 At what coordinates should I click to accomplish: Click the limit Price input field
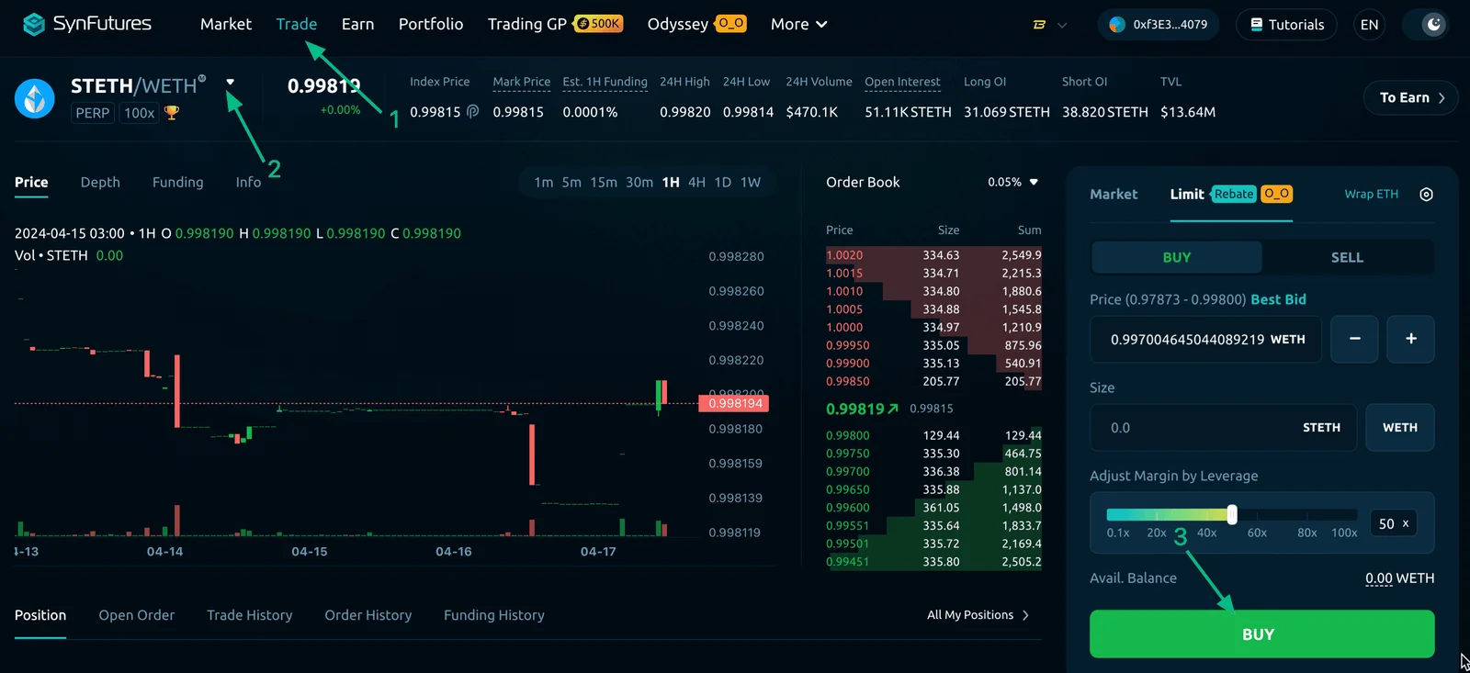tap(1205, 339)
